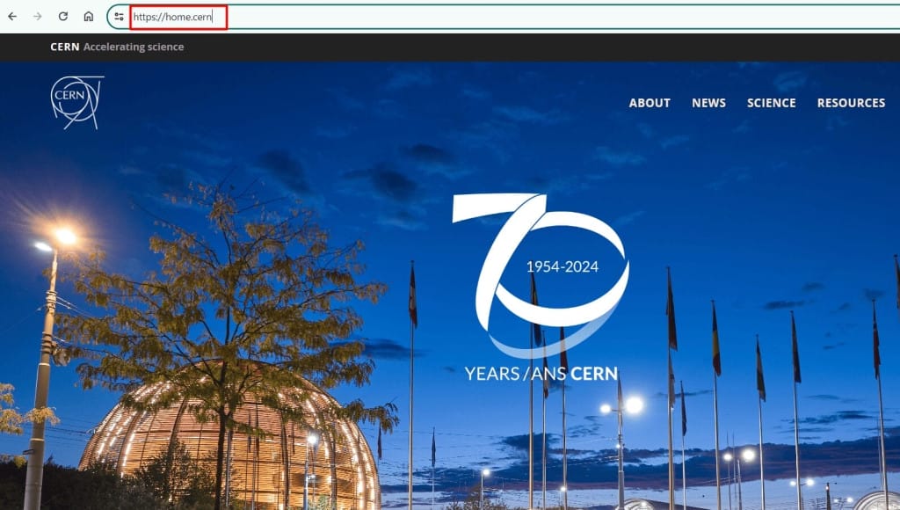Open the RESOURCES menu
The width and height of the screenshot is (900, 510).
[851, 103]
